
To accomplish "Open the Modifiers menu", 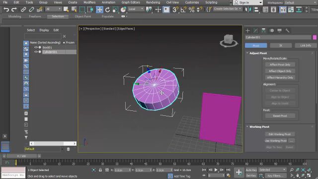I will pos(89,2).
